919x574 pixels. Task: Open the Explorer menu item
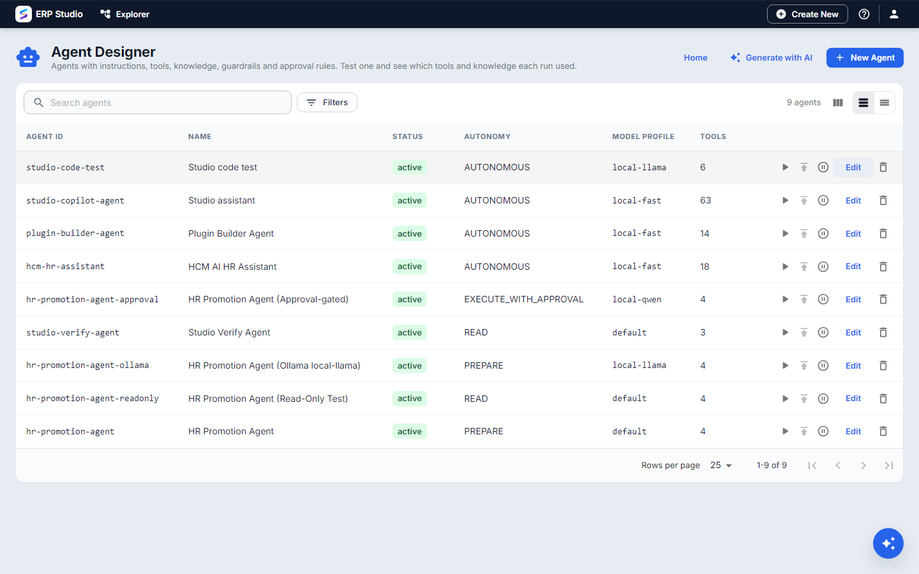[x=125, y=14]
